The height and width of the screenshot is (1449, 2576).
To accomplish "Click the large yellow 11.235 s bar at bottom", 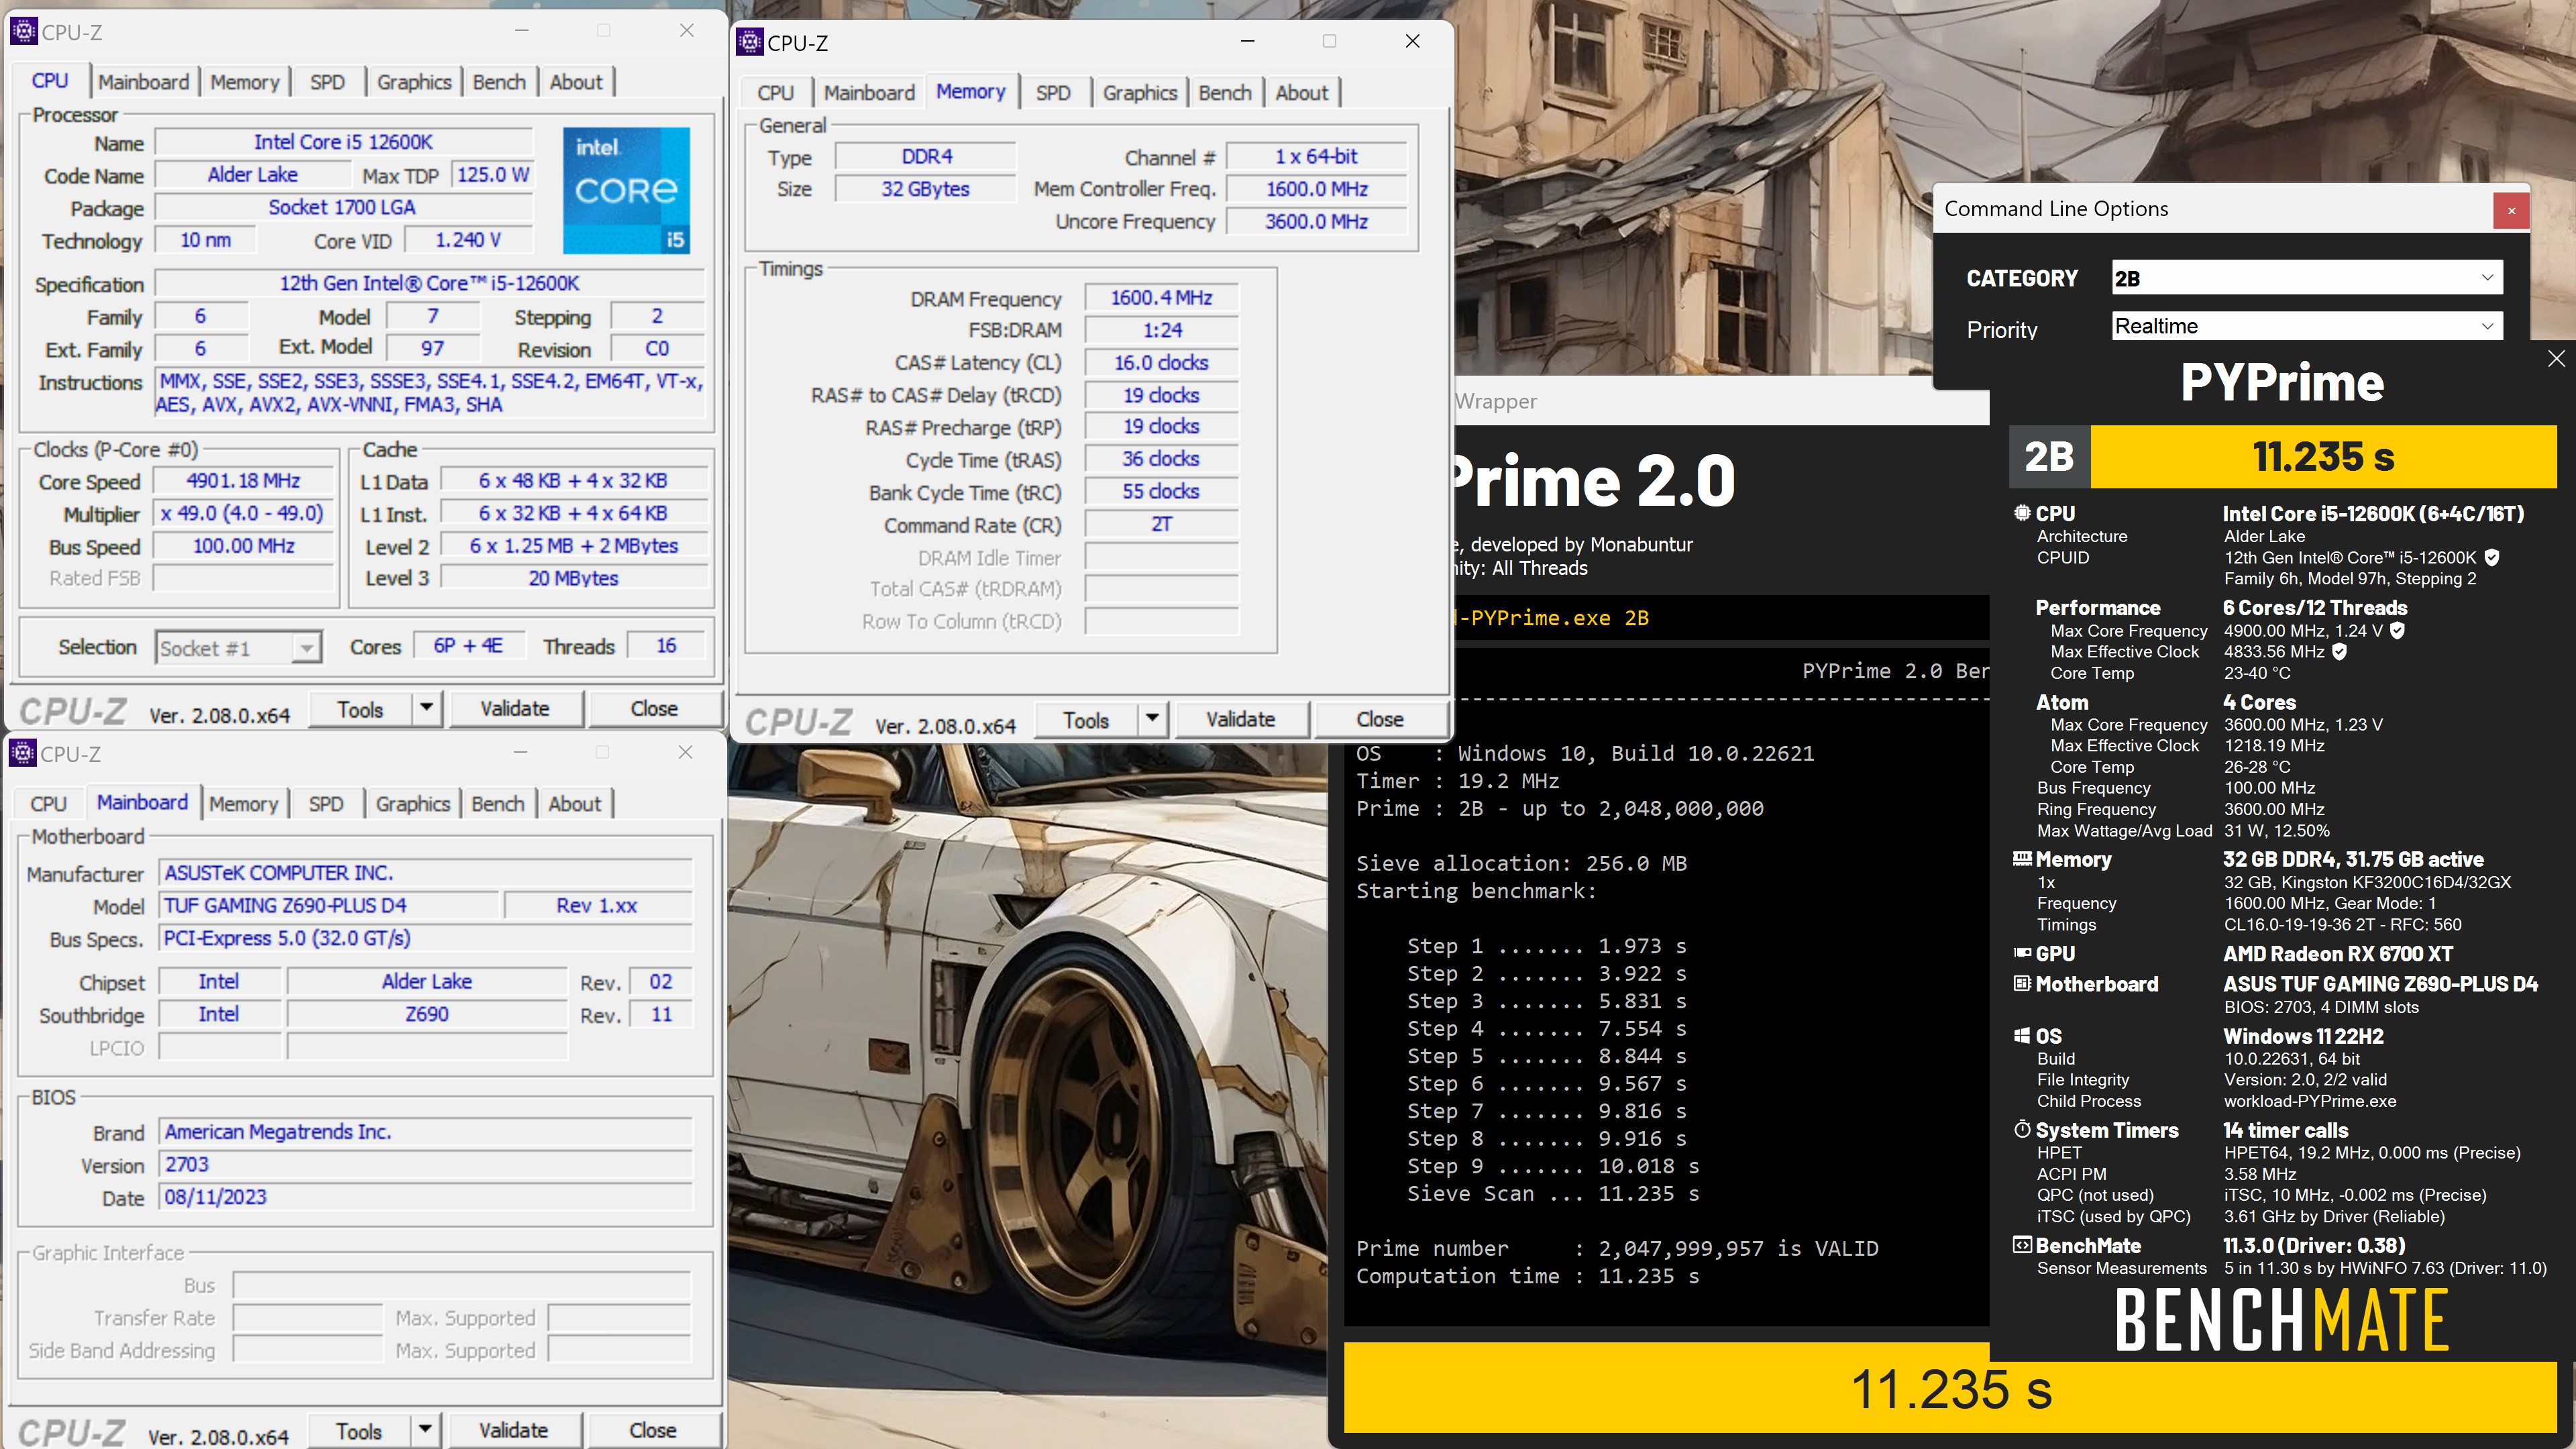I will point(1950,1389).
